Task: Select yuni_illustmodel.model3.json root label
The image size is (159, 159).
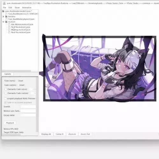Action: [18, 11]
